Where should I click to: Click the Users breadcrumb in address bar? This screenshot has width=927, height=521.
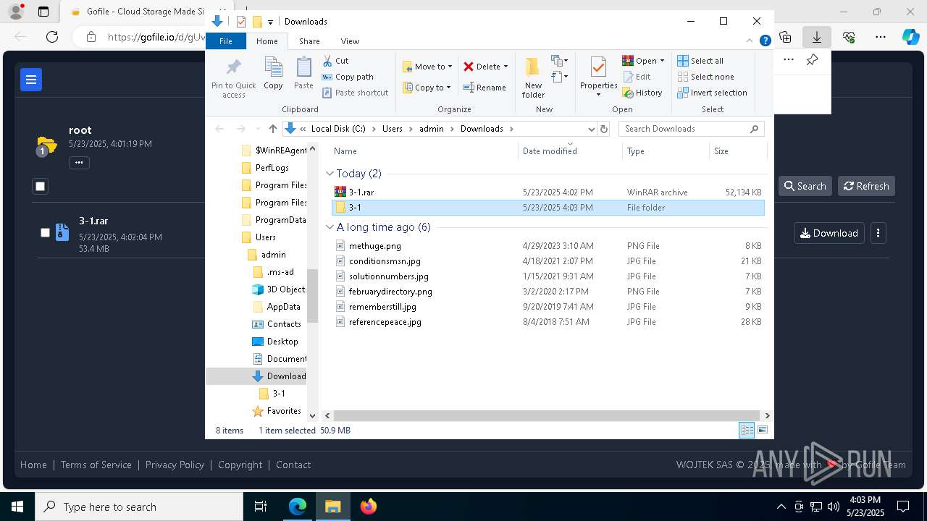coord(393,129)
